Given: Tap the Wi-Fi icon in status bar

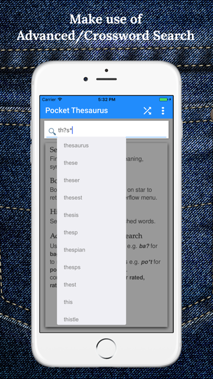Looking at the screenshot, I should point(60,99).
